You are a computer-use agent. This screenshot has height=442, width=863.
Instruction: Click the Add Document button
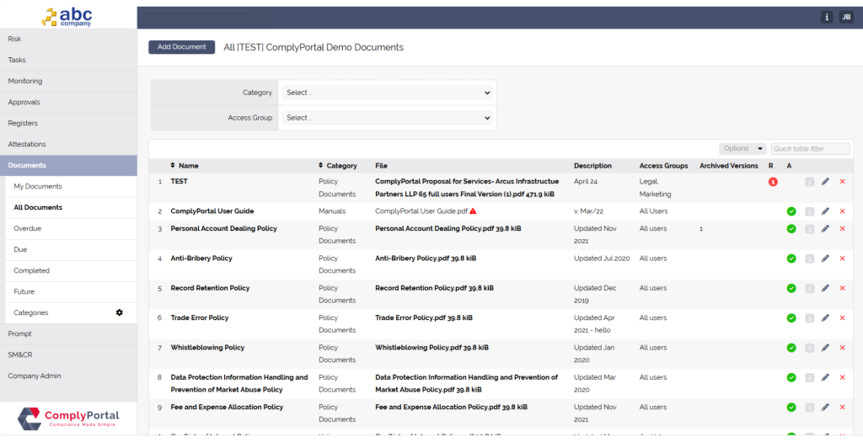pos(181,47)
